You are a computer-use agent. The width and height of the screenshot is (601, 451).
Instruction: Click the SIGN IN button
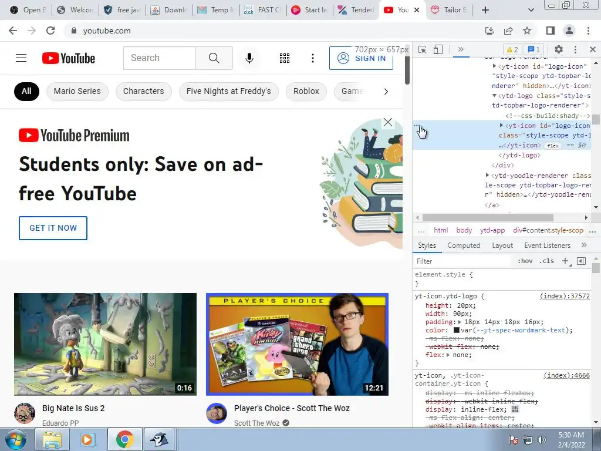pos(361,58)
